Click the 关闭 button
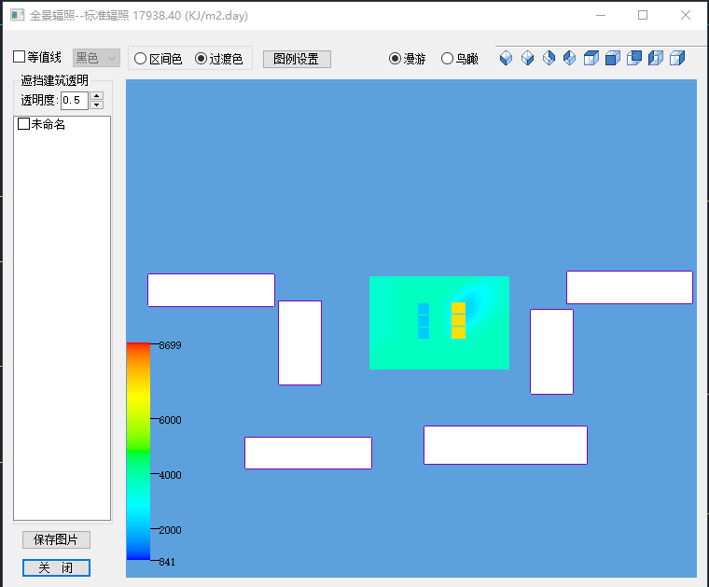Image resolution: width=709 pixels, height=587 pixels. click(56, 567)
